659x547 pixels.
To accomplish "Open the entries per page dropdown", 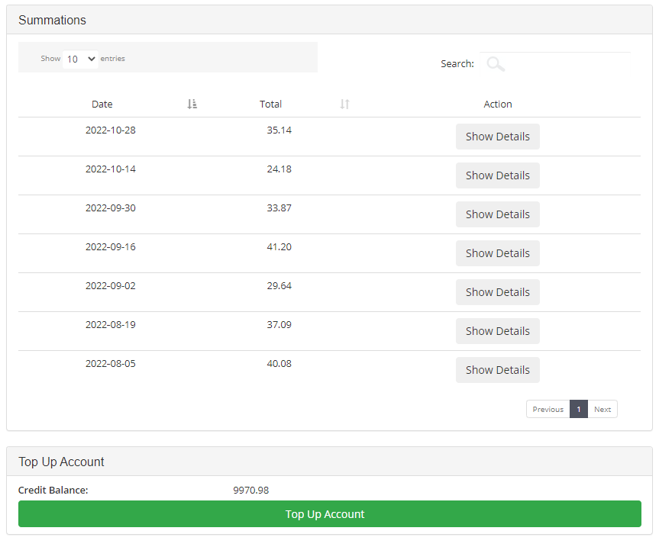I will tap(80, 59).
